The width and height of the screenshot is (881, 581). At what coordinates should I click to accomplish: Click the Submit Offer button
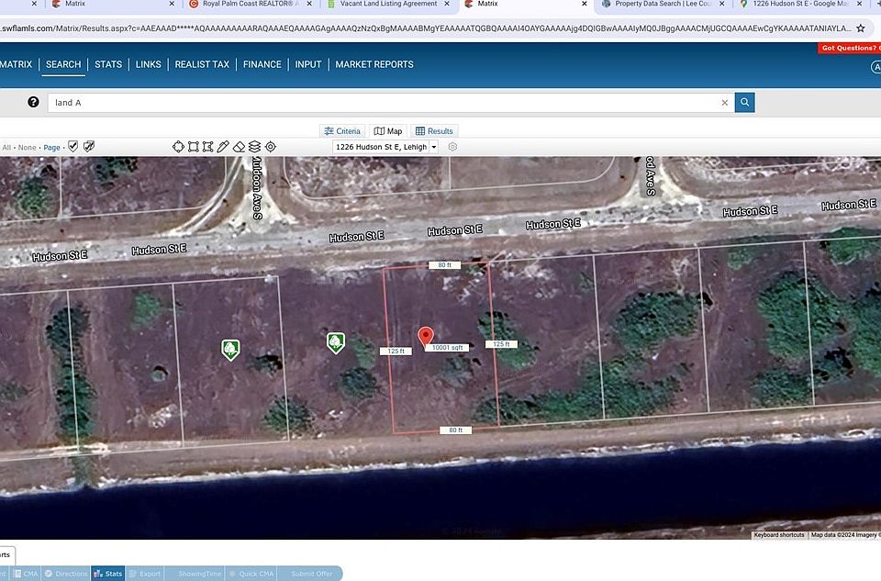tap(309, 574)
